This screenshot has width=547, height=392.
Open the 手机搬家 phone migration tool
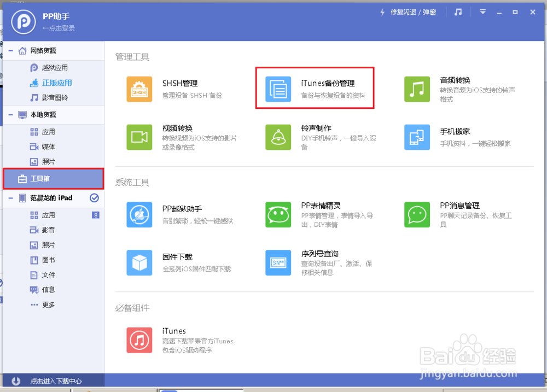417,137
